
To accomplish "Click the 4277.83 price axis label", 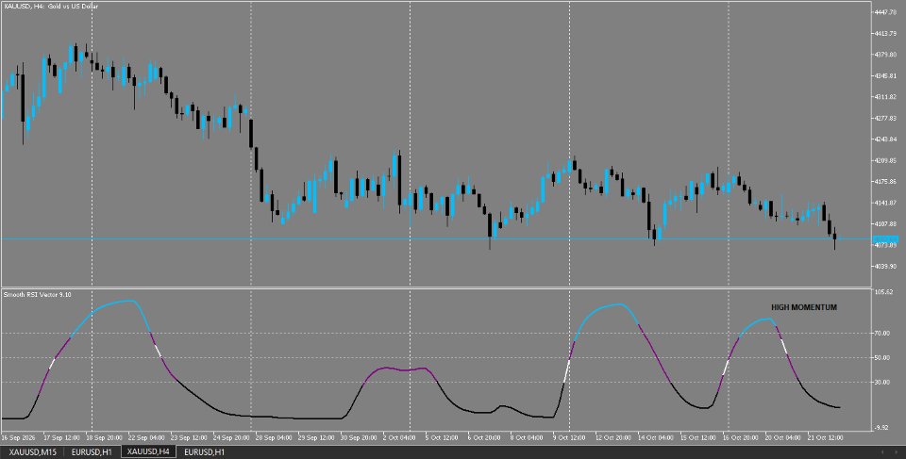I will click(886, 118).
